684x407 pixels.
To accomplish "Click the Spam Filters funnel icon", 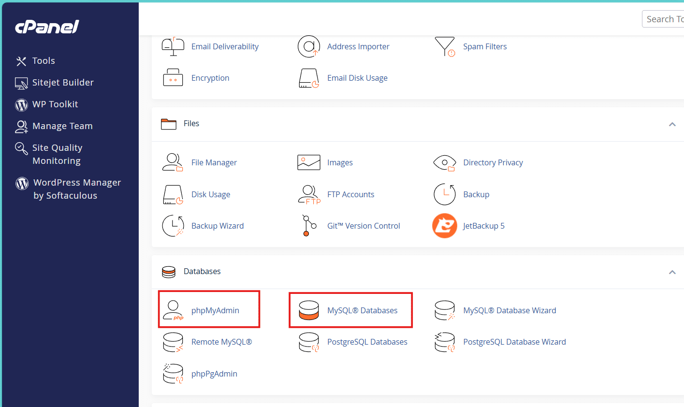I will tap(445, 46).
